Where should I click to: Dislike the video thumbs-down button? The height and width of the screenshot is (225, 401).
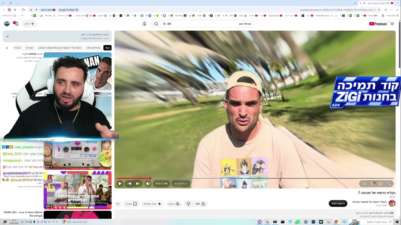[188, 204]
